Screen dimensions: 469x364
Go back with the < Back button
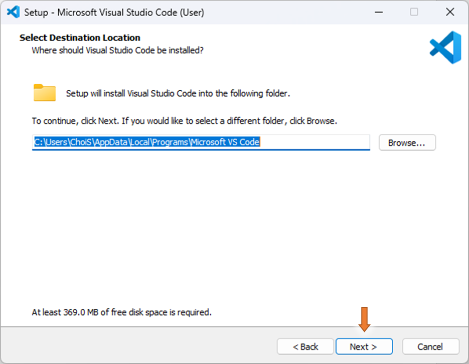coord(305,346)
